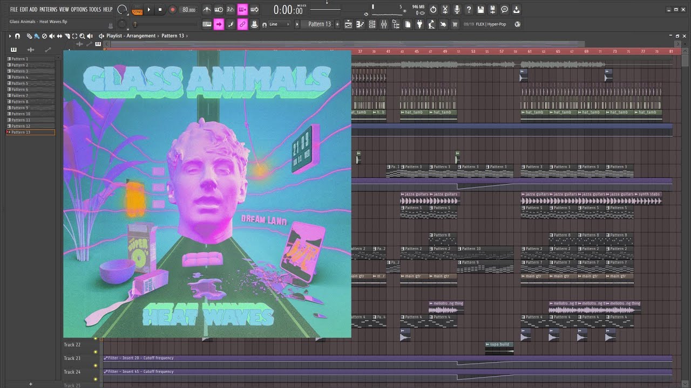Click the one-click audio recording microphone icon
Viewport: 691px width, 388px height.
click(457, 10)
